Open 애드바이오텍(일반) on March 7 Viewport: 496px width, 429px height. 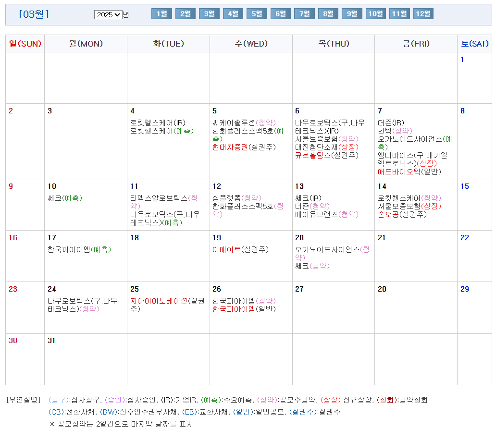coord(409,172)
